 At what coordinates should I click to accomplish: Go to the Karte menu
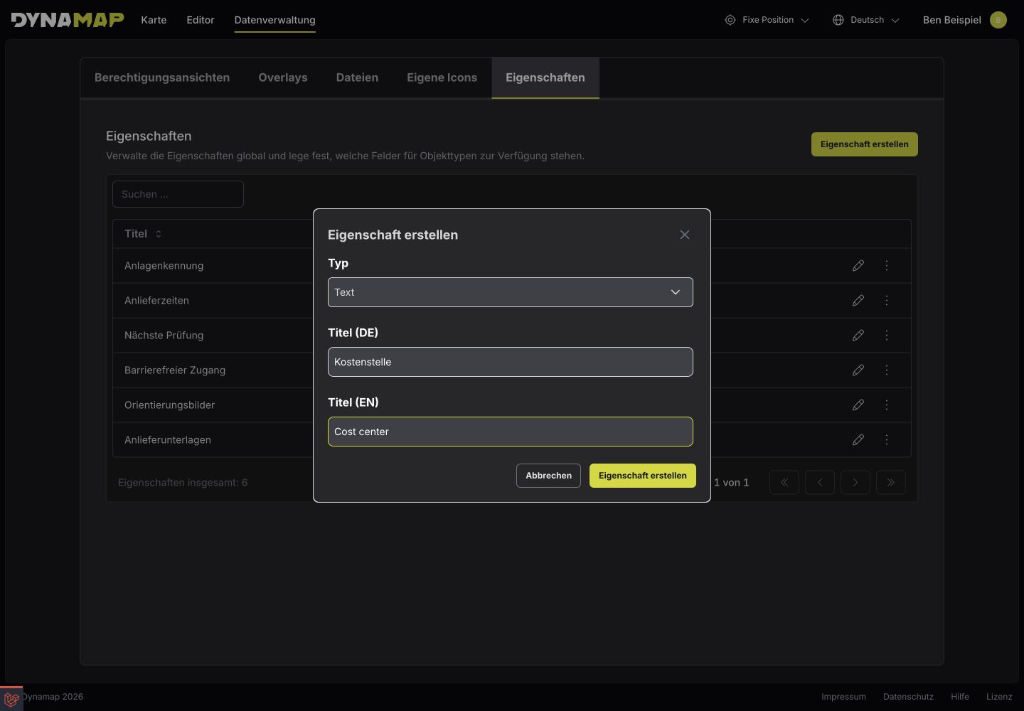154,20
